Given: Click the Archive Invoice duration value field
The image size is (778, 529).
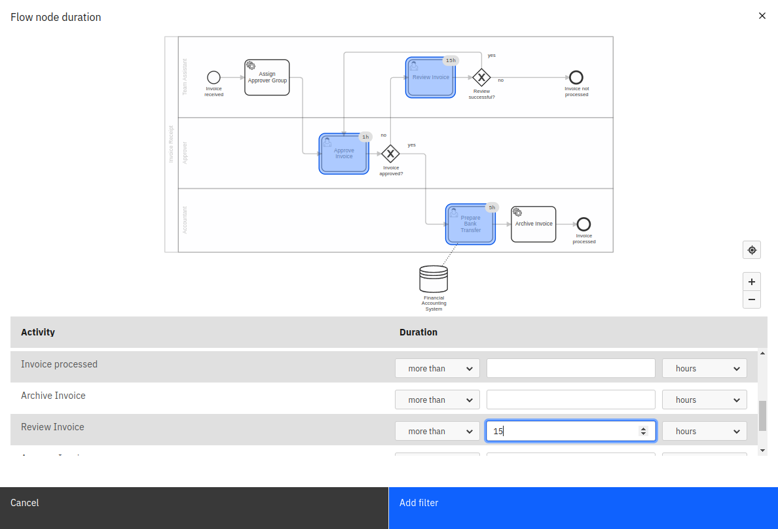Looking at the screenshot, I should click(x=570, y=399).
